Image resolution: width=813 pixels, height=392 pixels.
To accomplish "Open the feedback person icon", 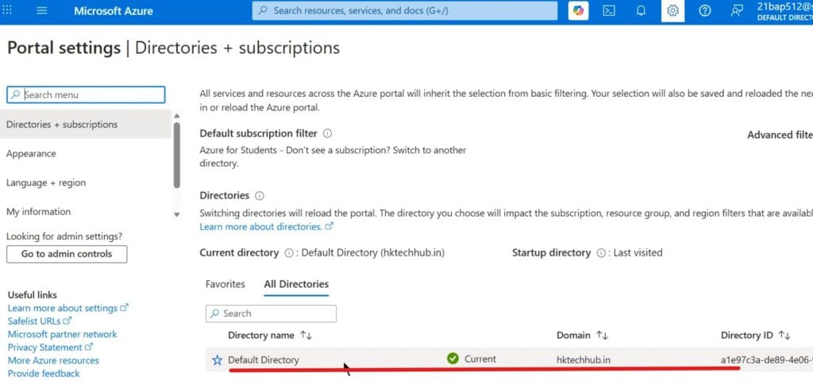I will pos(736,10).
